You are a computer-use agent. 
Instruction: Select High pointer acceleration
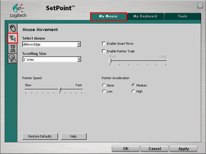[x=133, y=91]
